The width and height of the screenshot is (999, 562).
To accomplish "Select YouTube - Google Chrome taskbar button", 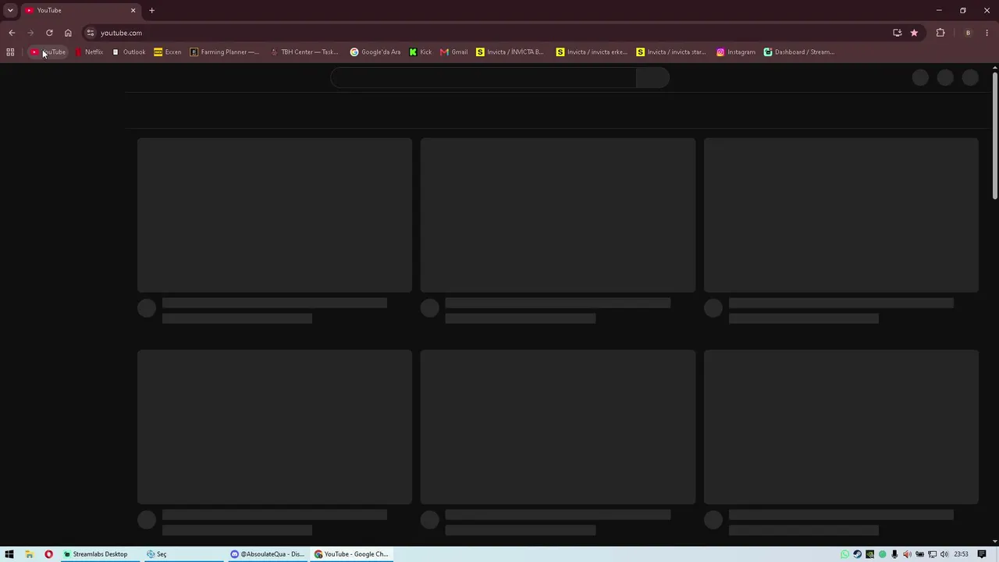I will click(352, 554).
